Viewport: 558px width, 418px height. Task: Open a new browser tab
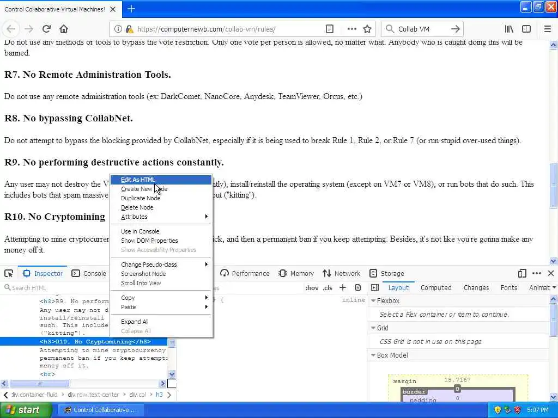pyautogui.click(x=131, y=9)
